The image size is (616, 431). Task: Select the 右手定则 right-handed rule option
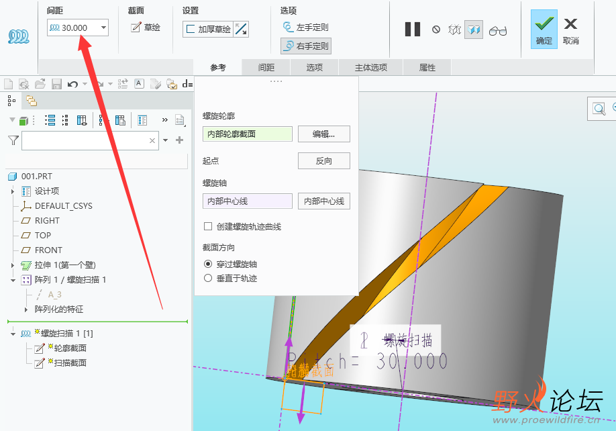click(x=305, y=46)
